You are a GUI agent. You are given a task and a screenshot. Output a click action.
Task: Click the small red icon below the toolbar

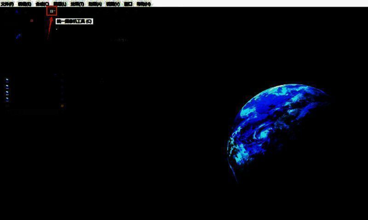tap(32, 21)
